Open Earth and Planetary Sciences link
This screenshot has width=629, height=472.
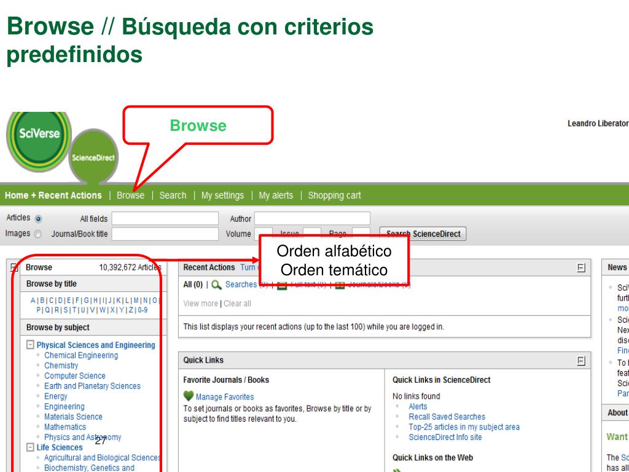[92, 386]
